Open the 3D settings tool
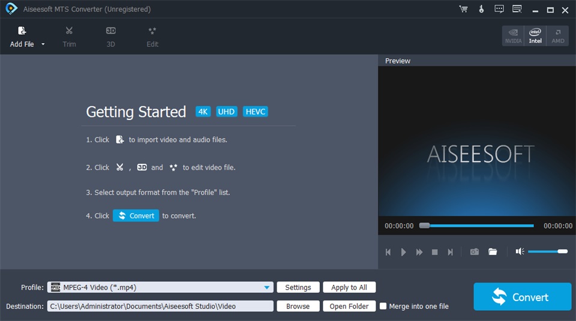The image size is (576, 321). click(x=110, y=37)
